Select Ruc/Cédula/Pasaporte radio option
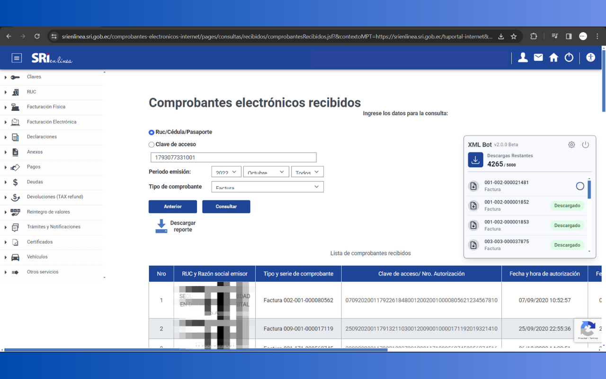 151,132
